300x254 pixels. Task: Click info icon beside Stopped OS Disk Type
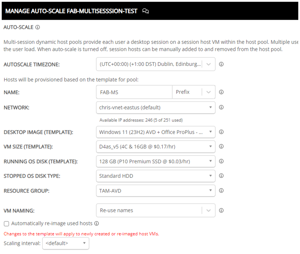(221, 176)
